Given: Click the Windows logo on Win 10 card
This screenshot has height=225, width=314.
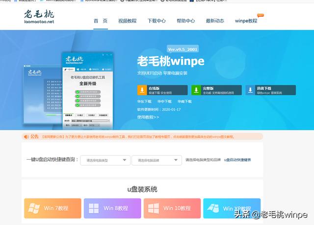Looking at the screenshot, I should point(154,208).
